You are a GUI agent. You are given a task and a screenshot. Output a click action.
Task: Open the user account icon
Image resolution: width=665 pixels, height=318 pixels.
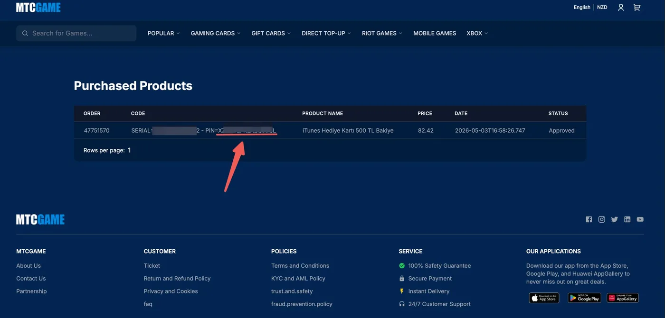621,8
